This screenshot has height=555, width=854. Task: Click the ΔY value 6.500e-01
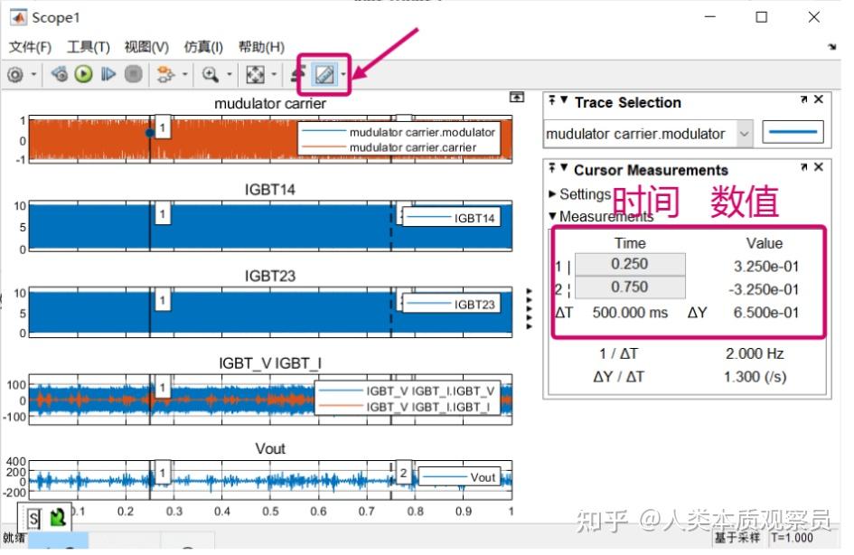click(x=766, y=313)
